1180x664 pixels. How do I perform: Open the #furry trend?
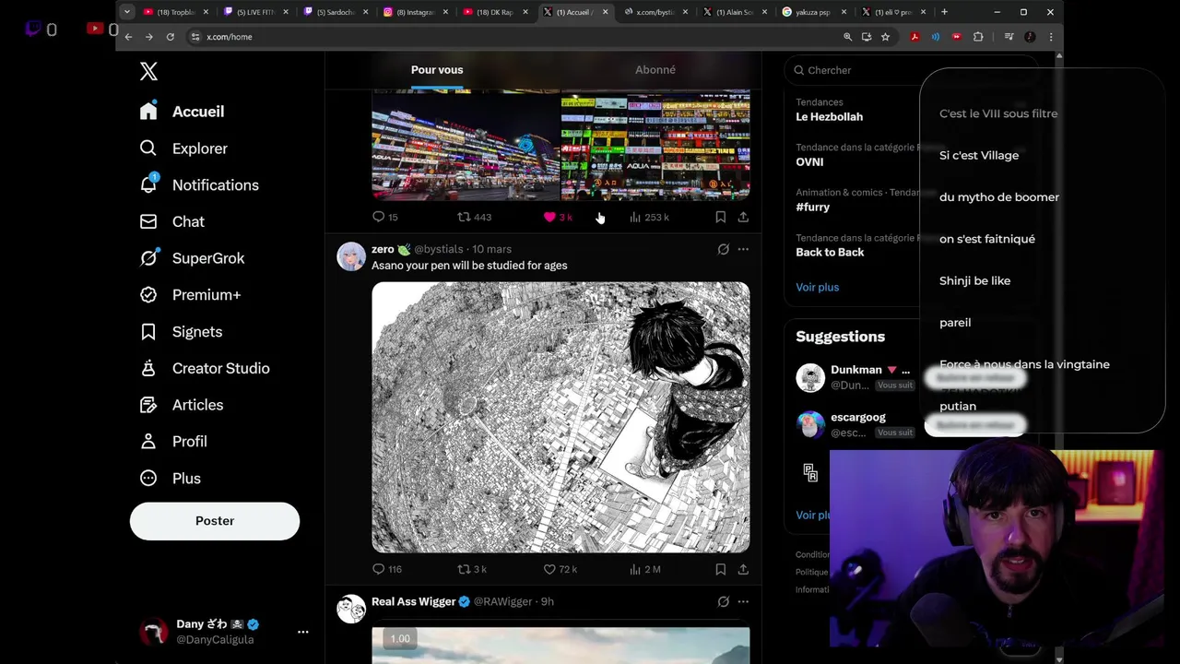[x=813, y=207]
